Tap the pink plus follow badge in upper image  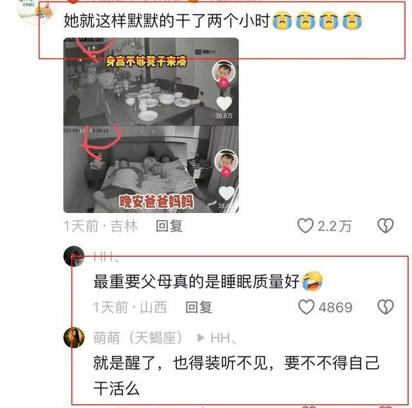point(223,83)
